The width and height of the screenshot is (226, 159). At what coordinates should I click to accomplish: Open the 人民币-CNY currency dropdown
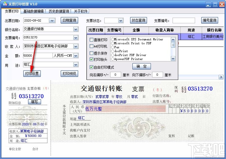(76, 56)
